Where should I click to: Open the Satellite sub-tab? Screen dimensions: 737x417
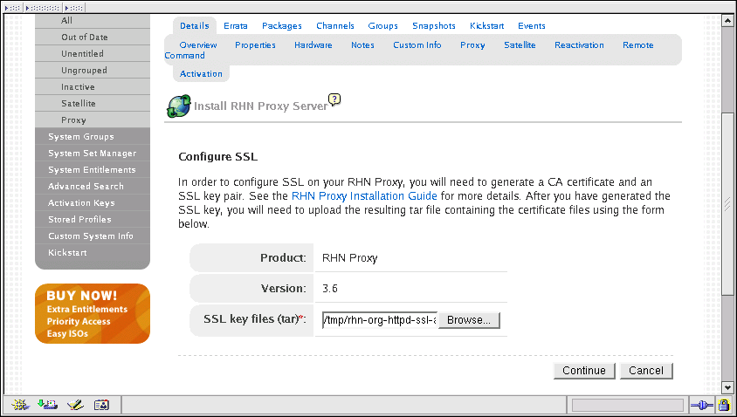(x=520, y=45)
